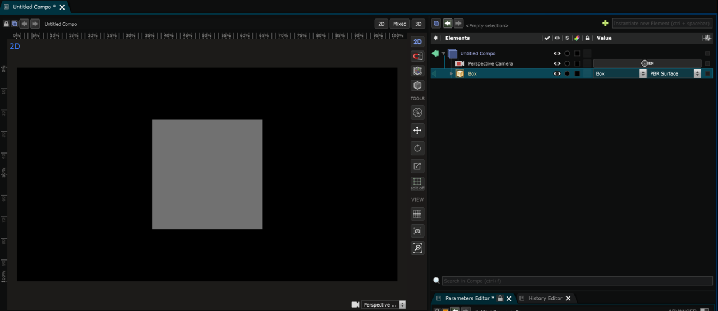
Task: Open color tag swatch for Box
Action: (577, 74)
